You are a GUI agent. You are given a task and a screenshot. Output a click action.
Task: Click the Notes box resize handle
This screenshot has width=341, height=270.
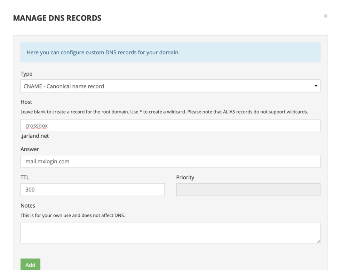318,241
